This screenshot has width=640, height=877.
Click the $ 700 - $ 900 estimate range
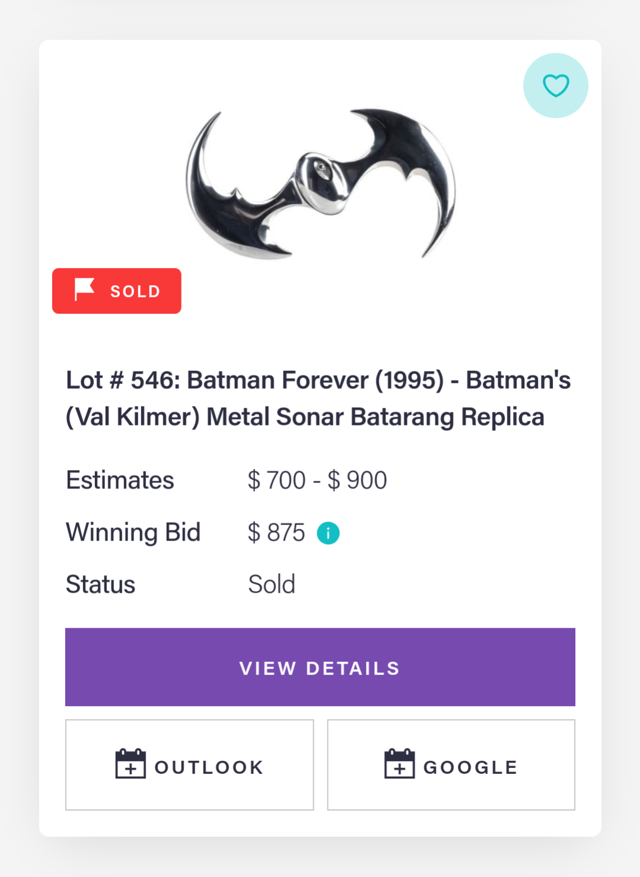pyautogui.click(x=317, y=480)
